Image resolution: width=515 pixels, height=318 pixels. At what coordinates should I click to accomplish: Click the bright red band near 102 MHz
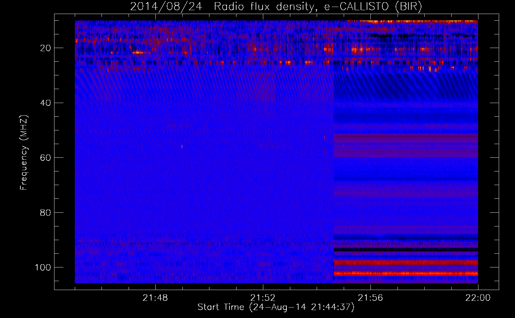[x=406, y=273]
